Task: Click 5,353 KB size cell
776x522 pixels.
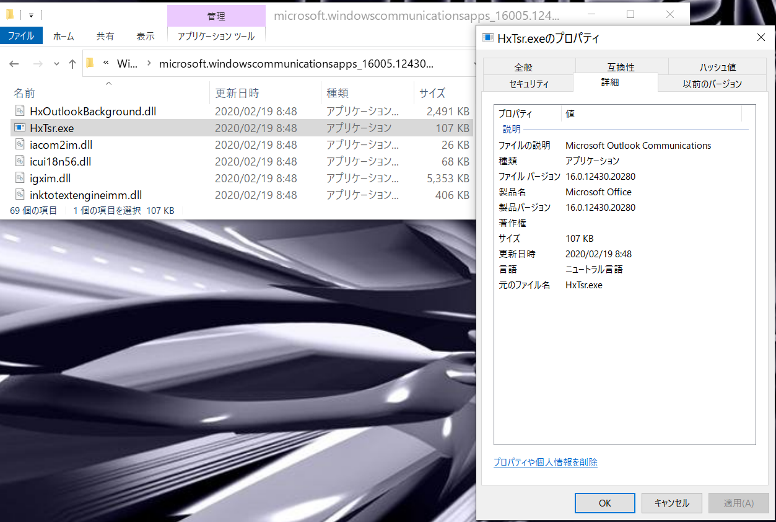Action: pos(448,179)
